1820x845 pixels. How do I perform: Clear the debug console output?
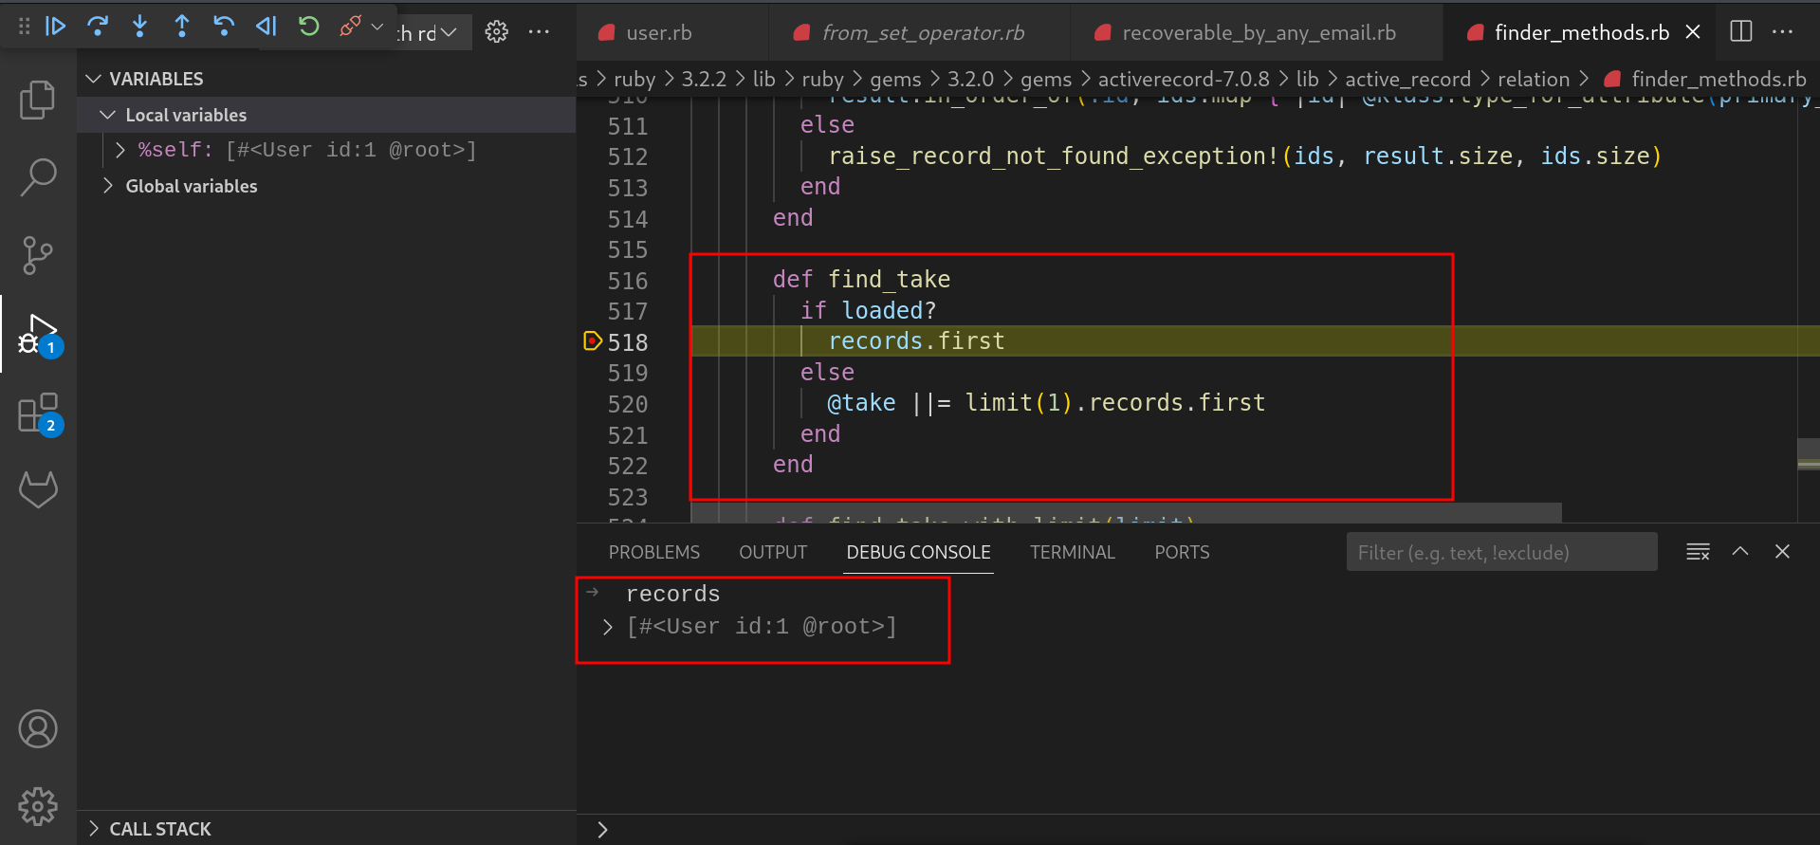[x=1698, y=551]
